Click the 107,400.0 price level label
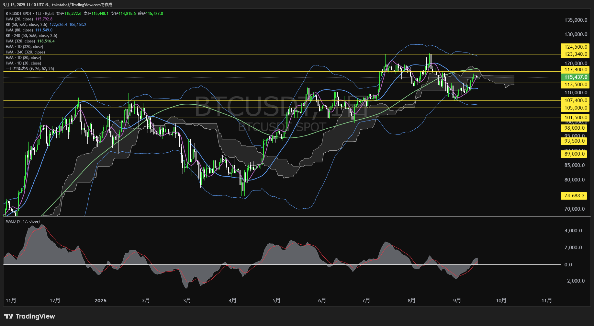This screenshot has height=326, width=594. (x=576, y=100)
